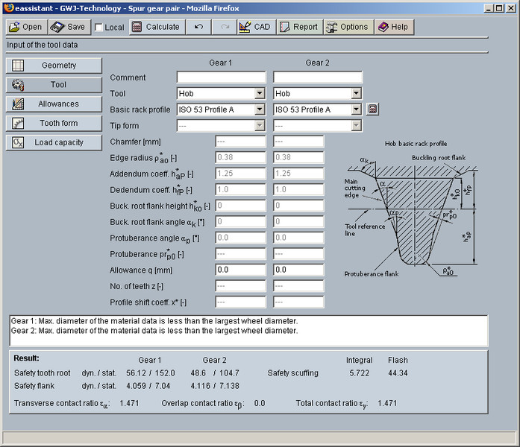Viewport: 520px width, 447px height.
Task: Click the small icon beside Basic rack profile
Action: (372, 110)
